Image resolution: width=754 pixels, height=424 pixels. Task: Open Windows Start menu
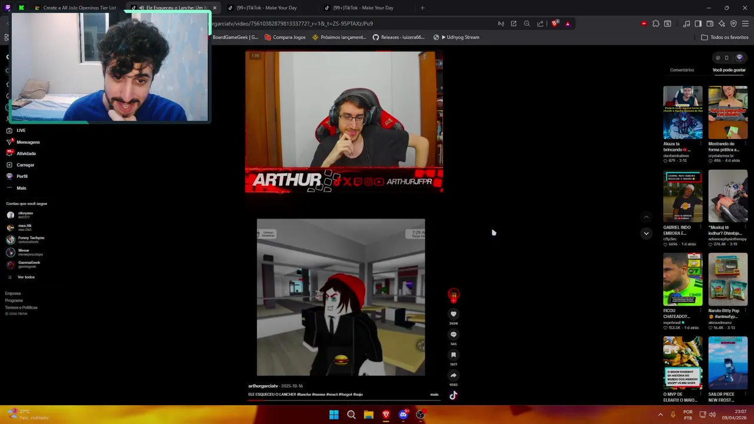click(x=334, y=415)
